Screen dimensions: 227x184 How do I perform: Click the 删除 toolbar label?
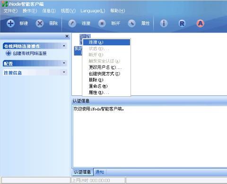53,24
